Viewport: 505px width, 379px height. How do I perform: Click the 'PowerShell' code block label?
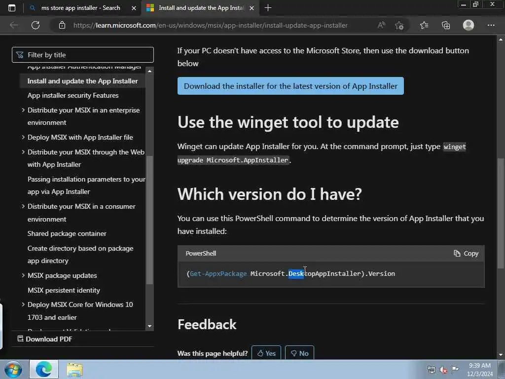click(201, 254)
